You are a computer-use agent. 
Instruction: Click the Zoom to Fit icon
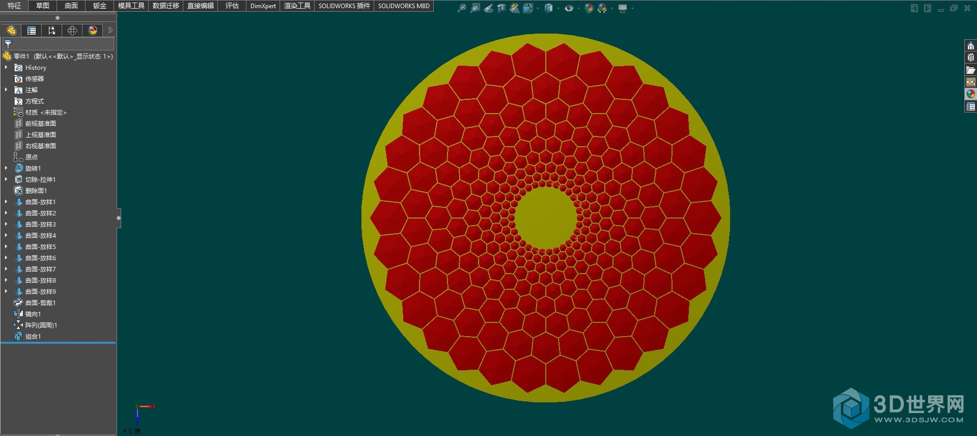tap(462, 8)
